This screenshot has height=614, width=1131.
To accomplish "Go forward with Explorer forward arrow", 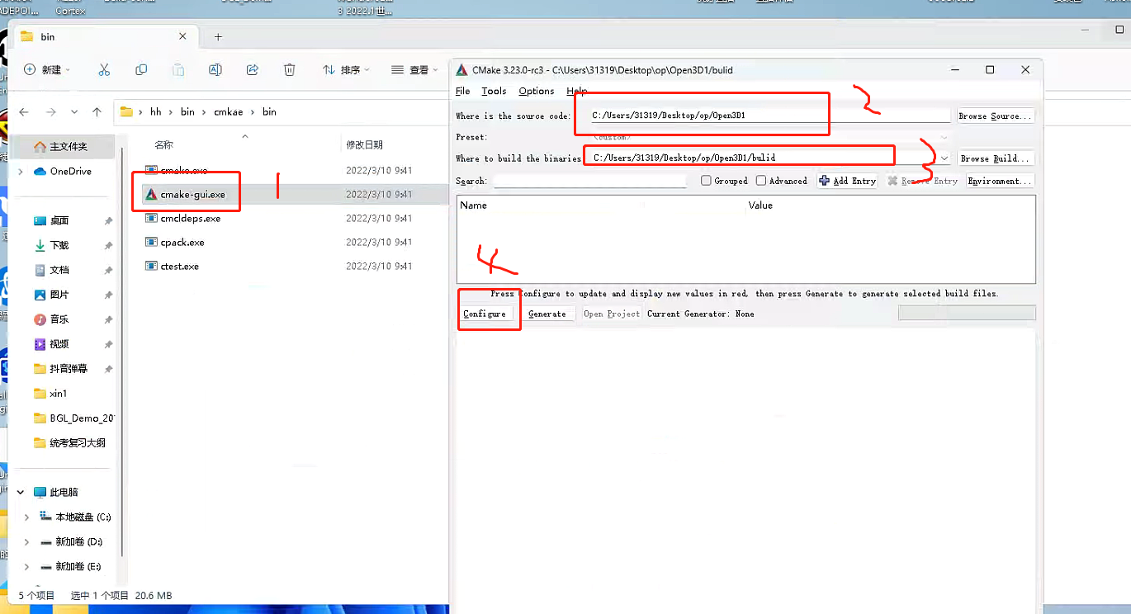I will pos(51,111).
